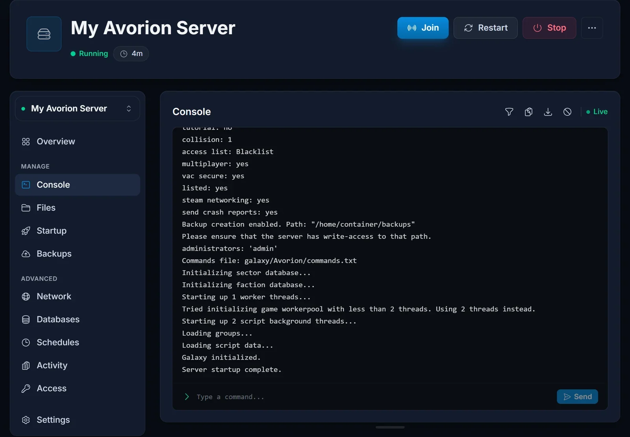
Task: Click the 'Commands file: galaxy/Avorion/commands.txt' line
Action: [269, 261]
